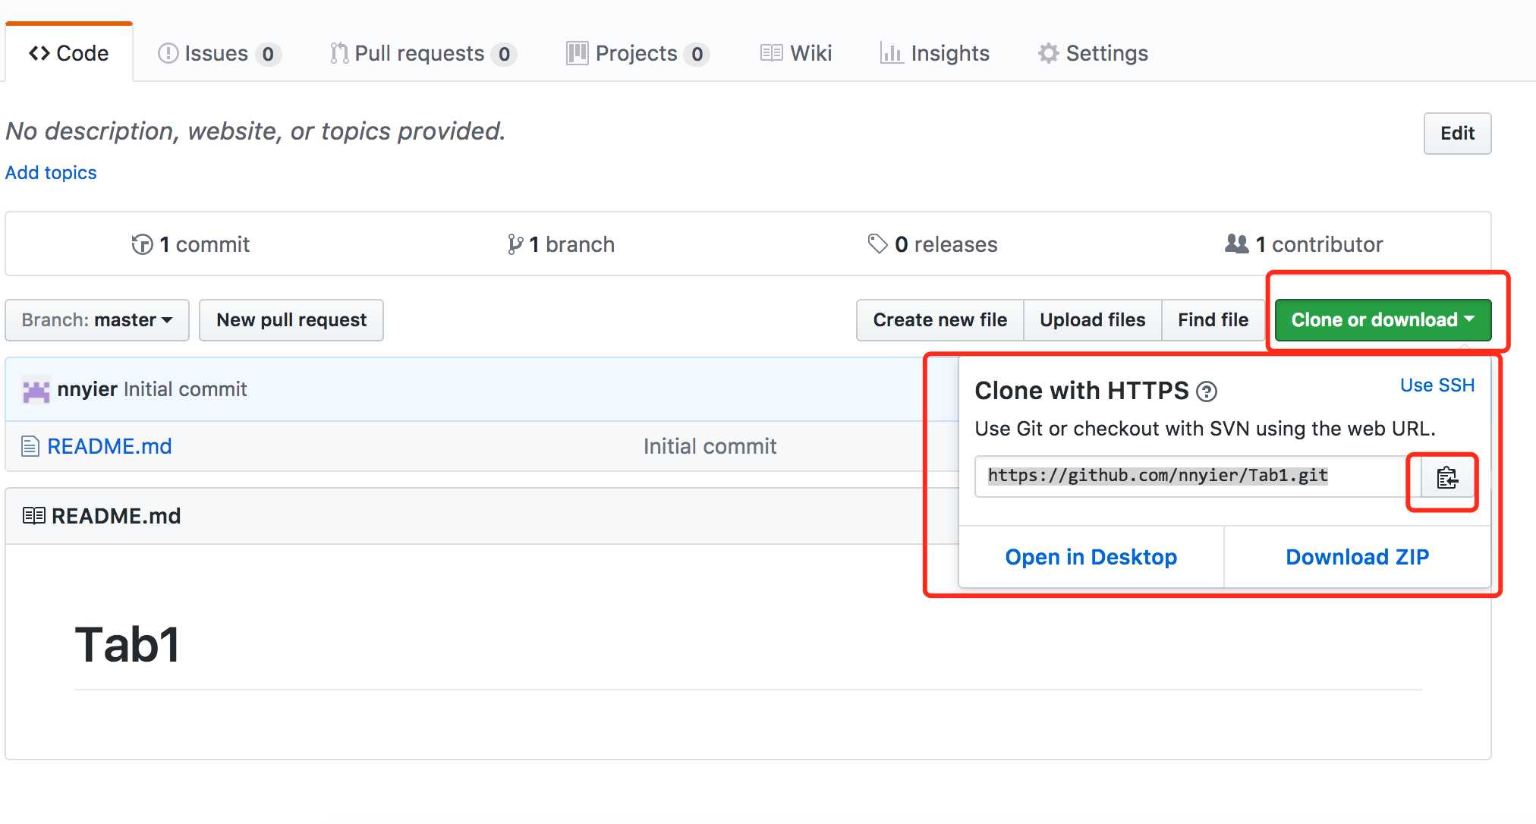The height and width of the screenshot is (824, 1536).
Task: Expand the Branch: master dropdown
Action: (97, 320)
